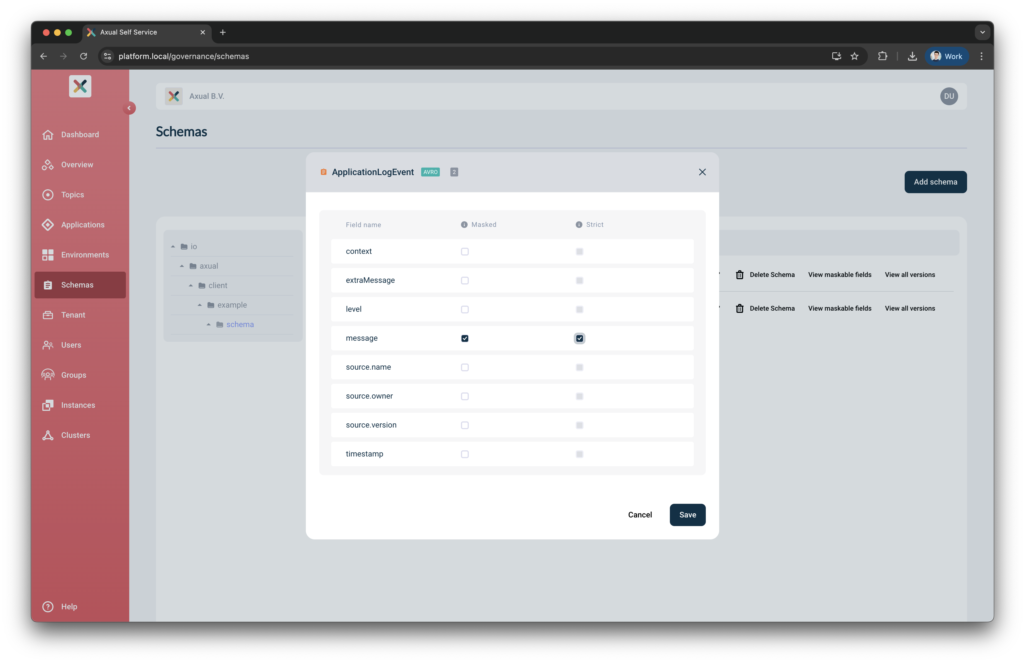Go to the Applications menu item
1025x663 pixels.
click(x=82, y=225)
